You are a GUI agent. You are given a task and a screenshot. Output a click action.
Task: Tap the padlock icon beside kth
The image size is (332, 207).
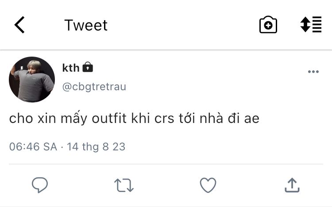point(88,68)
